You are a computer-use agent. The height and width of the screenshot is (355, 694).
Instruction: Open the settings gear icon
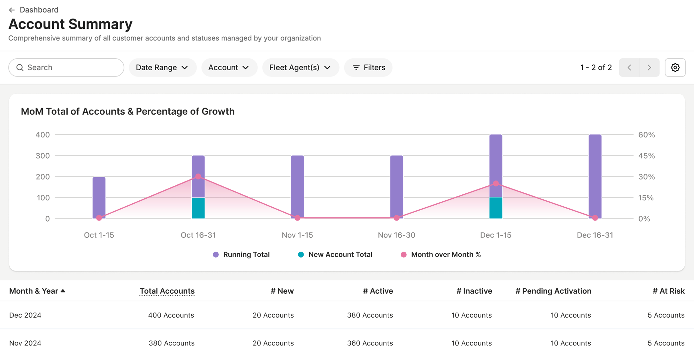tap(675, 68)
